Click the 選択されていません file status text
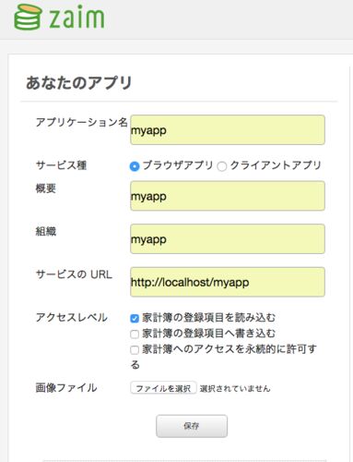 (x=235, y=389)
